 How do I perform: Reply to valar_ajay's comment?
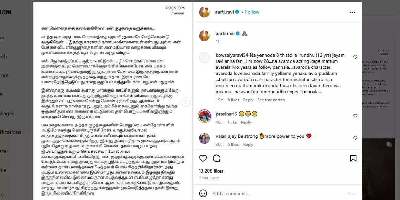point(248,145)
